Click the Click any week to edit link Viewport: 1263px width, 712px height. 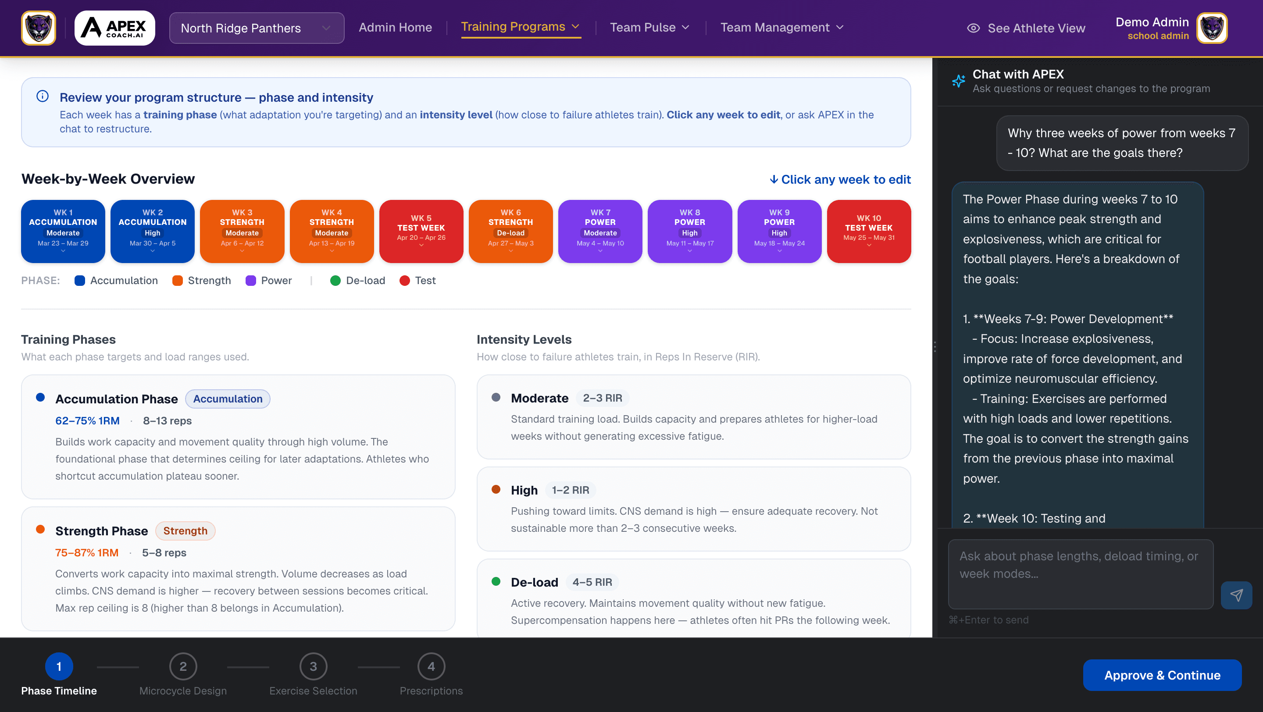[x=846, y=179]
